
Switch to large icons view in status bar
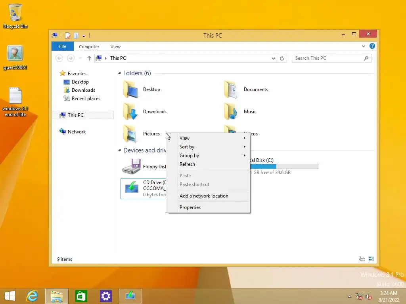point(371,259)
